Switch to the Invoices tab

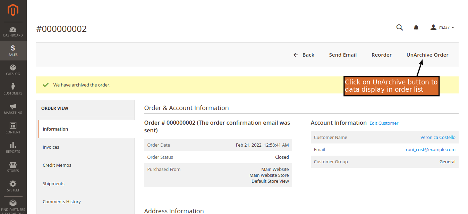coord(51,147)
